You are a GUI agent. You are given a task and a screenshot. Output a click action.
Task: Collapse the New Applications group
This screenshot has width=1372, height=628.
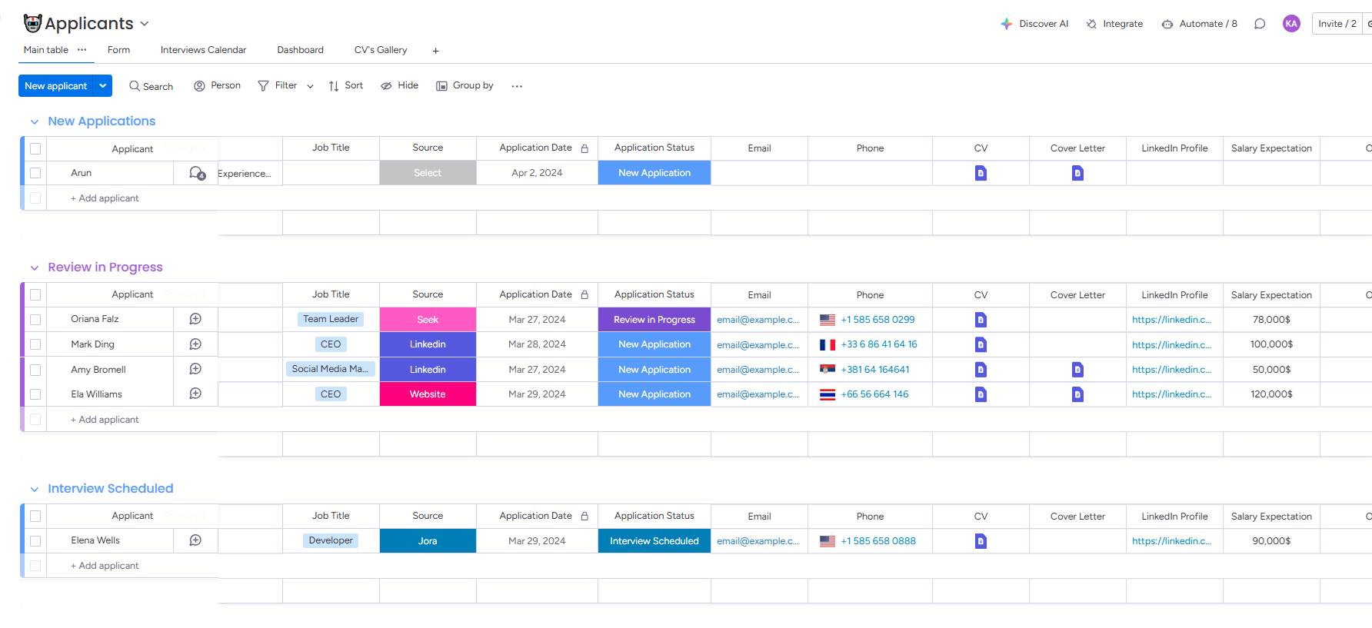pos(35,121)
